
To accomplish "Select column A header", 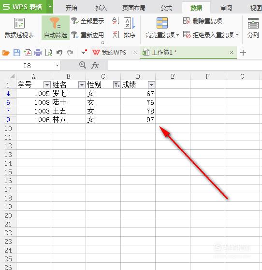I will click(x=34, y=76).
